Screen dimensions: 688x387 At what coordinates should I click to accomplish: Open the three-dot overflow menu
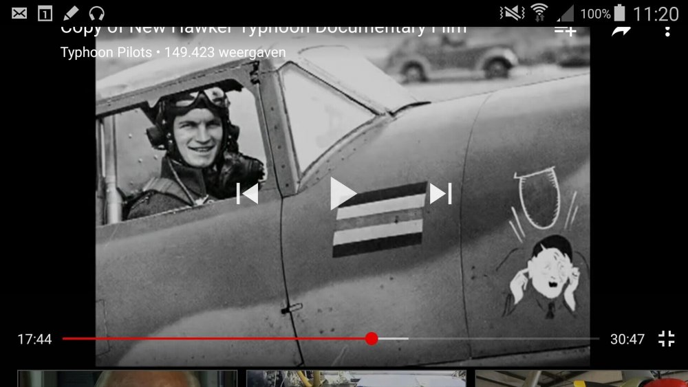coord(667,32)
